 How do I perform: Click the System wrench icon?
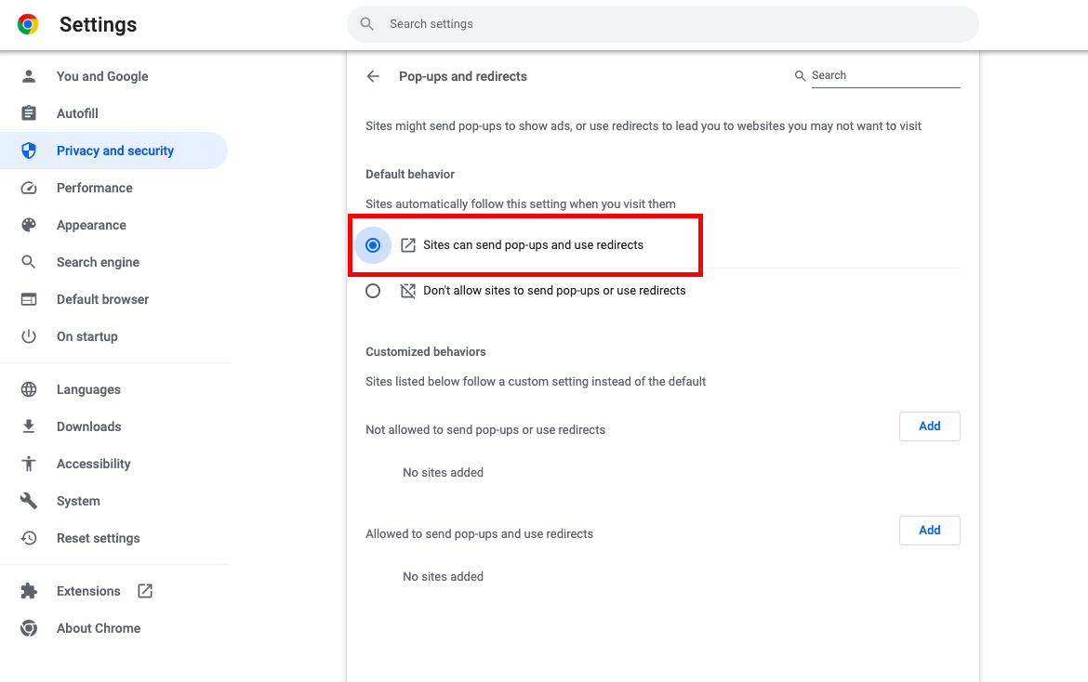click(x=29, y=501)
